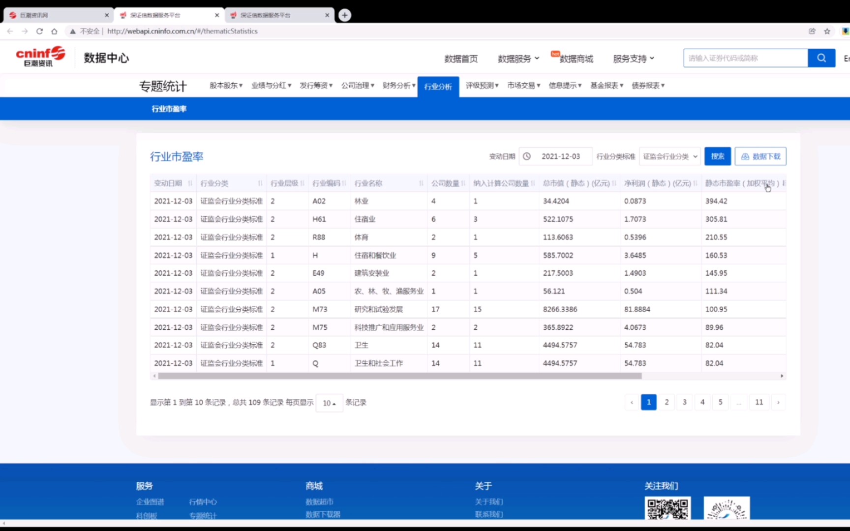Switch to first 巨潮资讯网 browser tab

58,15
